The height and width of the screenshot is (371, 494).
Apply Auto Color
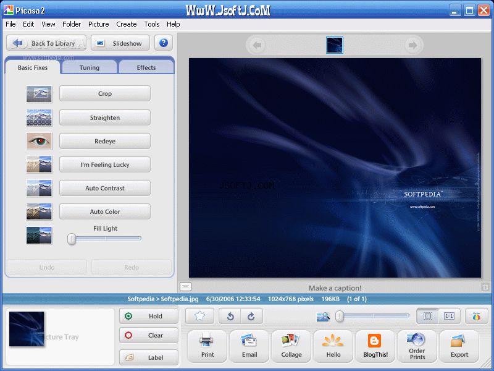(x=105, y=211)
